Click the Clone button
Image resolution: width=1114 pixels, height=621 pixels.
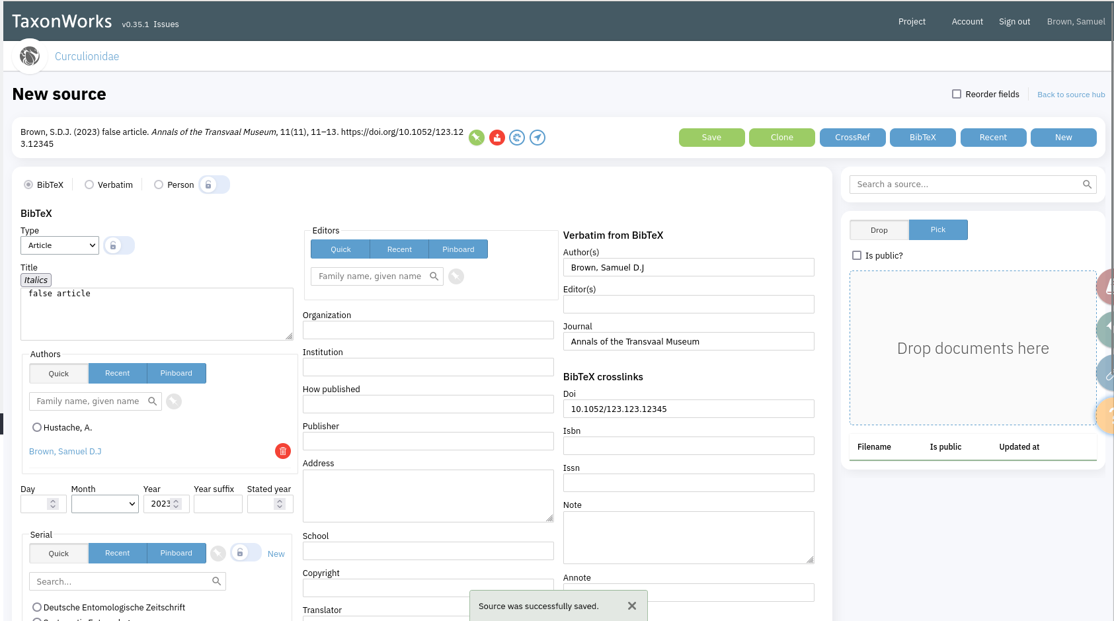coord(782,138)
